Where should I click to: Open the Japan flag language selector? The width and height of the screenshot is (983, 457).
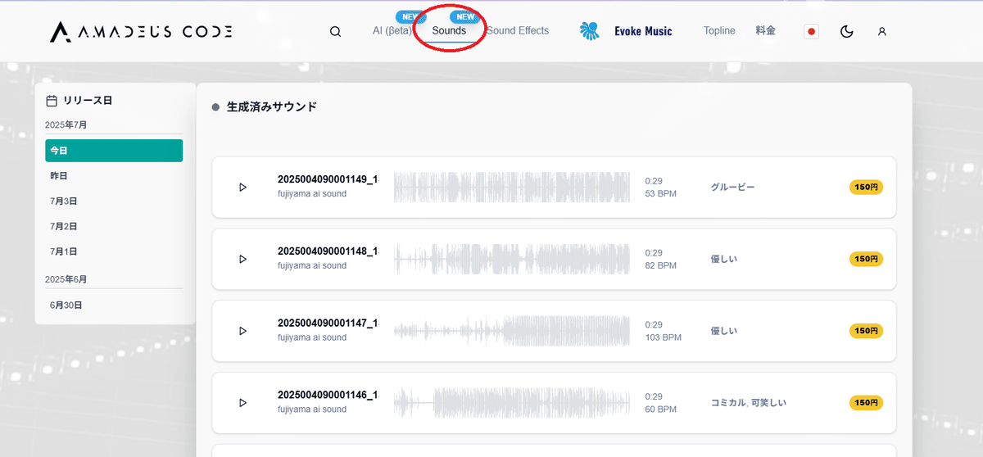812,32
